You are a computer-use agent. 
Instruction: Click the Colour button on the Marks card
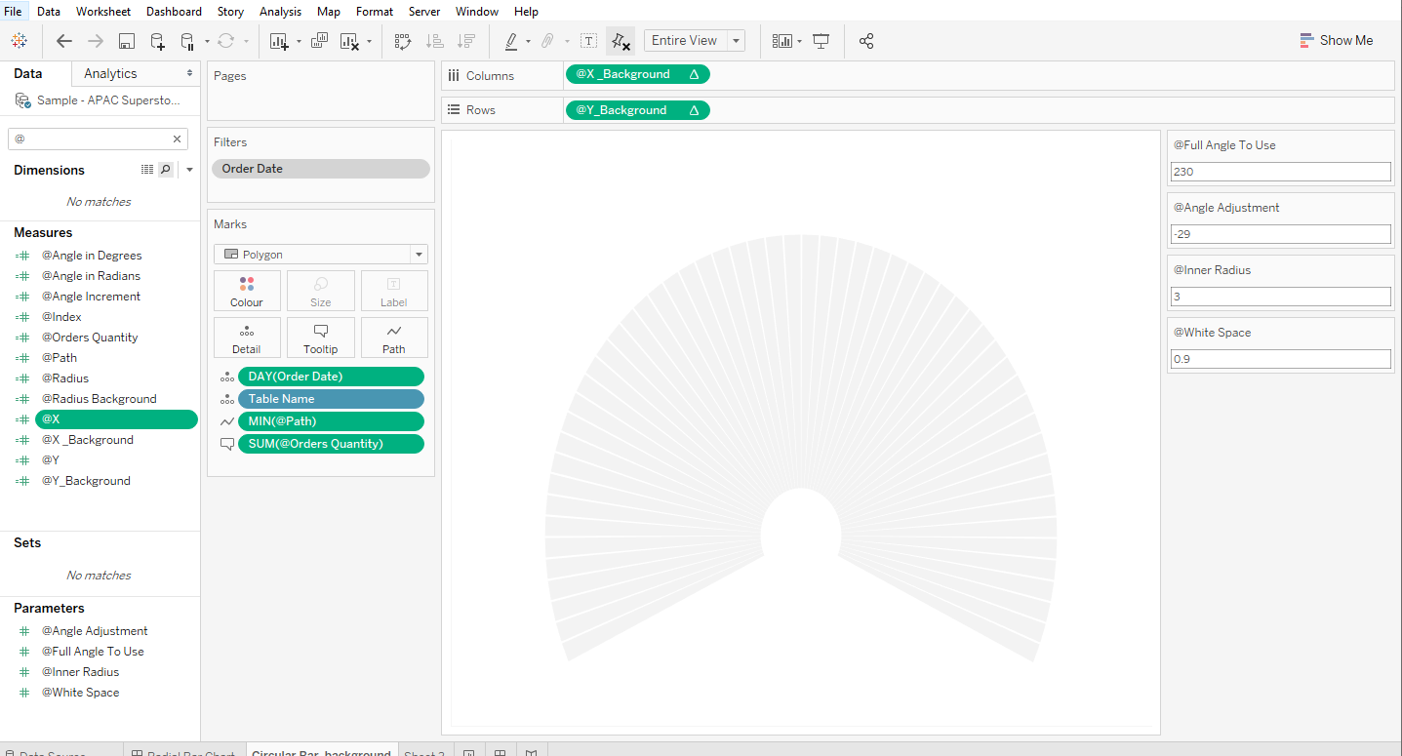(x=247, y=290)
